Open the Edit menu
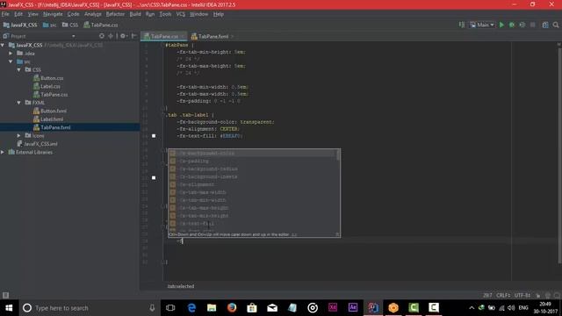The image size is (562, 316). [x=18, y=14]
